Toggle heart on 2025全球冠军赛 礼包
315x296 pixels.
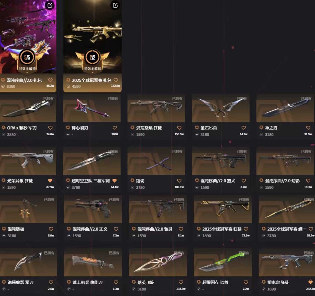[116, 80]
